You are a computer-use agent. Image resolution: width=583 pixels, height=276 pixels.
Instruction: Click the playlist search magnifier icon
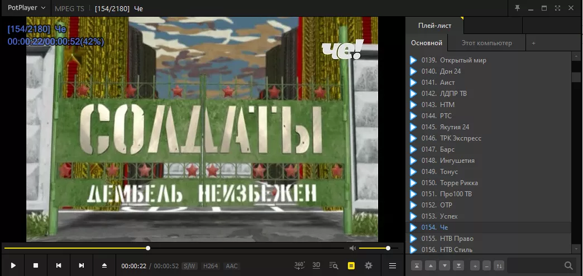coord(568,265)
